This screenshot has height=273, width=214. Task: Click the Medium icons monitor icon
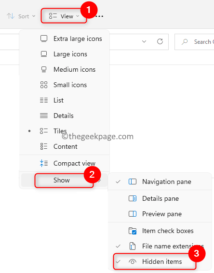(44, 69)
